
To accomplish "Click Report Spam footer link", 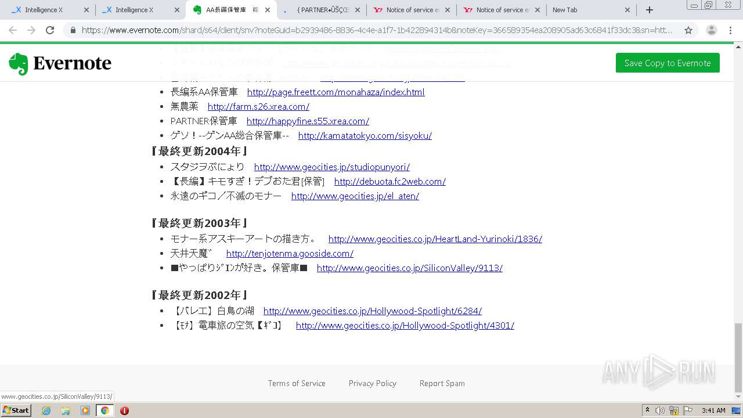I will click(442, 383).
